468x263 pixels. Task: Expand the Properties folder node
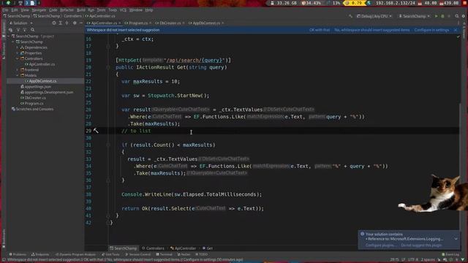click(x=18, y=53)
